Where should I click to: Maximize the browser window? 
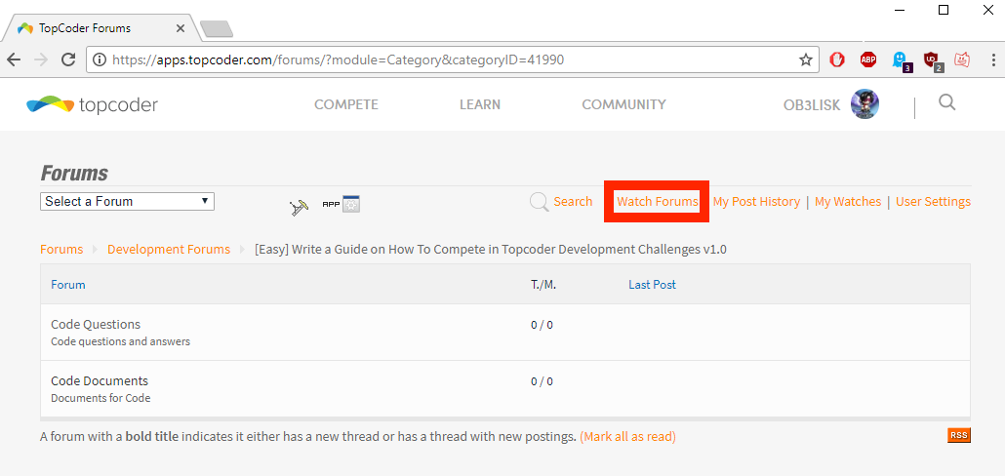[944, 10]
